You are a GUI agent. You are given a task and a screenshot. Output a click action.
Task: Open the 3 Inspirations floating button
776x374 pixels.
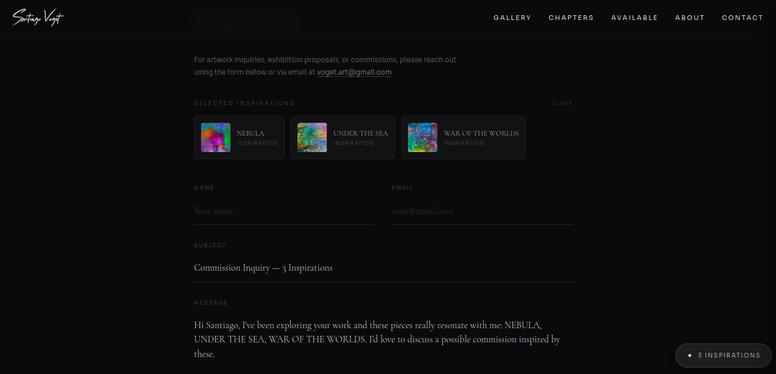click(728, 355)
